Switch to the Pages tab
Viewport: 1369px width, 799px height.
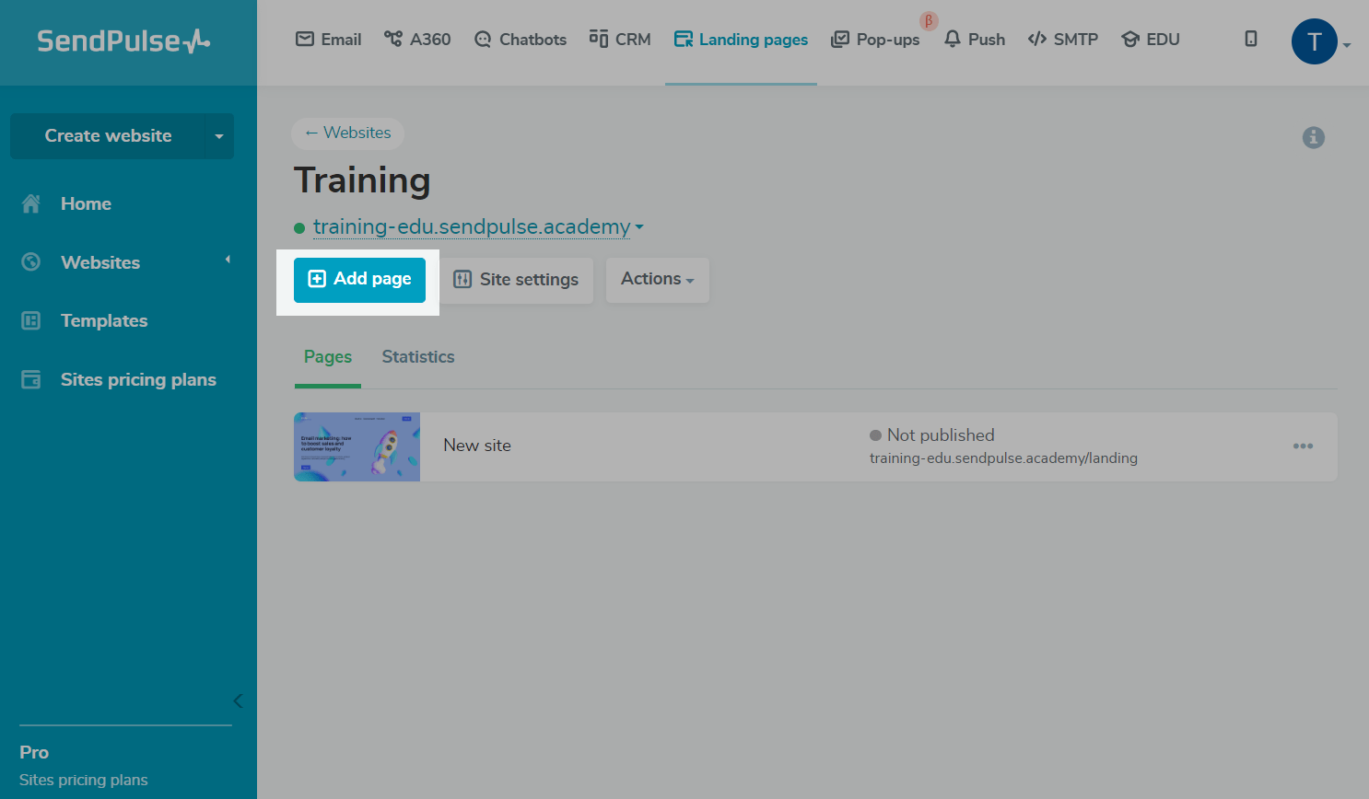[x=328, y=357]
